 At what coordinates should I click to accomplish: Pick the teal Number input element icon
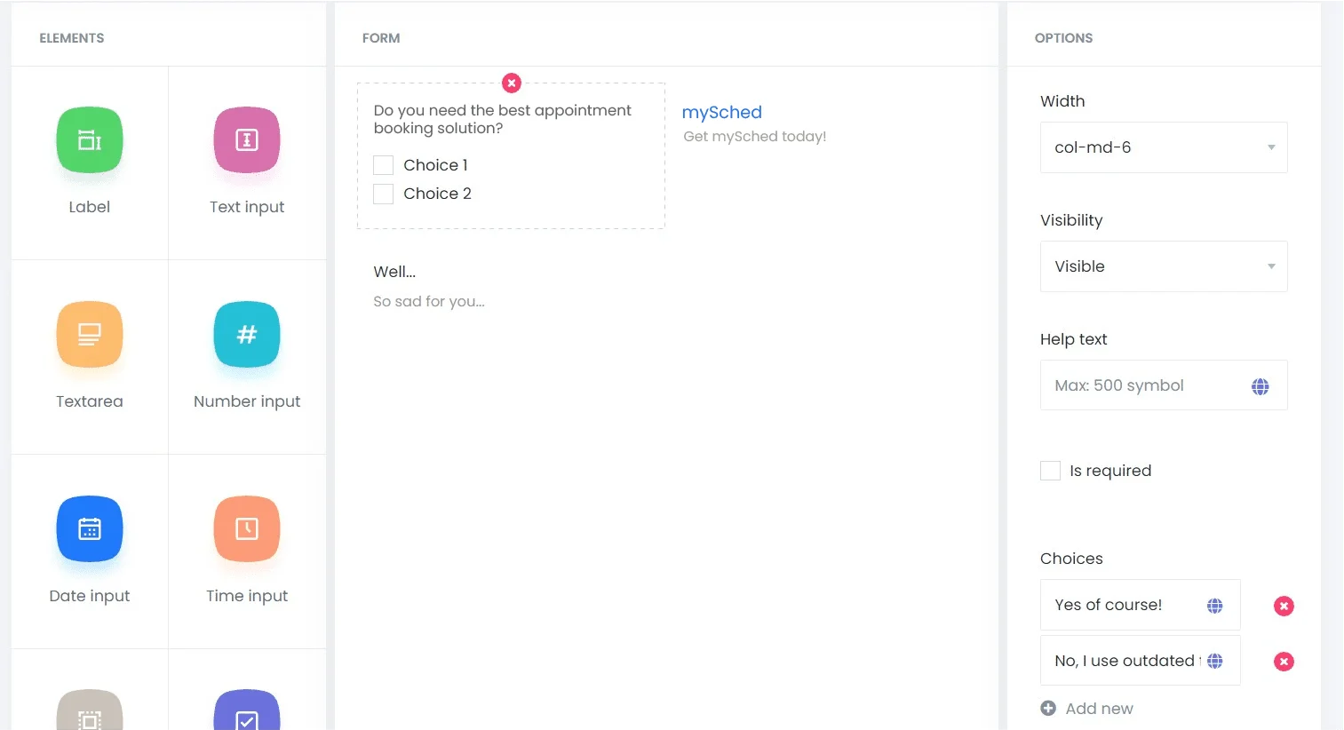(247, 334)
